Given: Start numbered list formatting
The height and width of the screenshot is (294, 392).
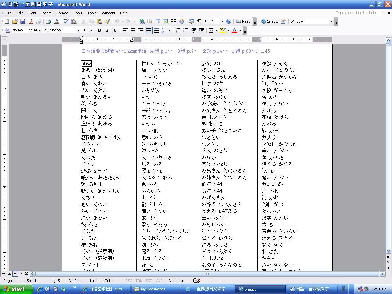Looking at the screenshot, I should 178,30.
